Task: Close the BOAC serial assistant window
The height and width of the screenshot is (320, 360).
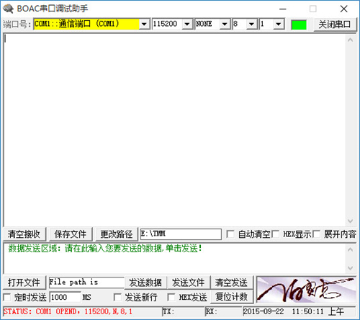Action: coord(344,9)
